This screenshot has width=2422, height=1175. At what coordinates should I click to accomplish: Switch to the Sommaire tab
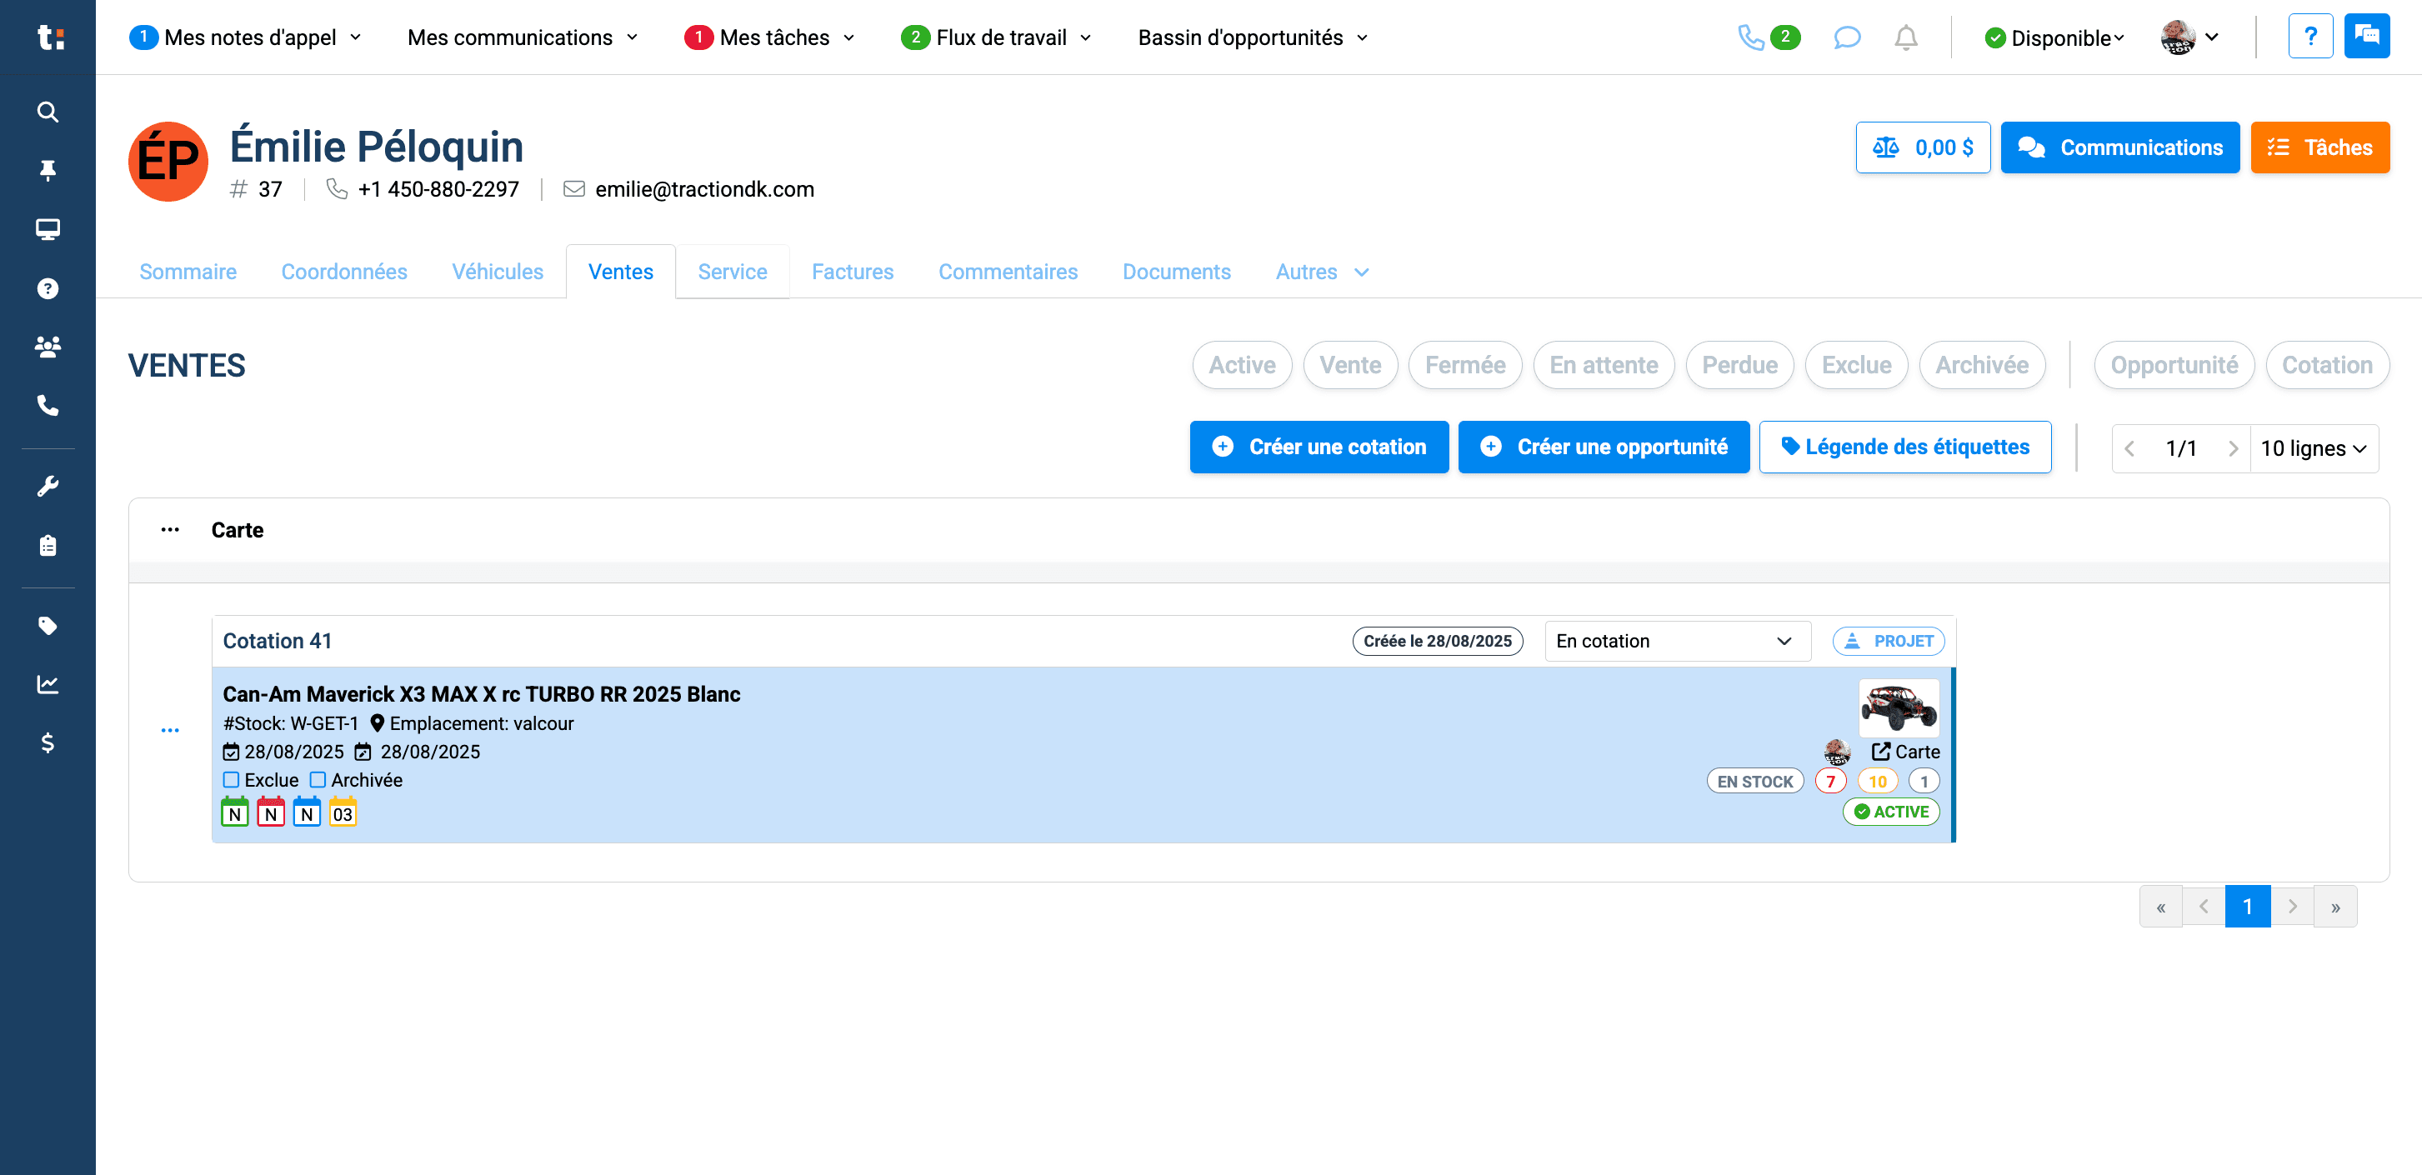click(188, 272)
